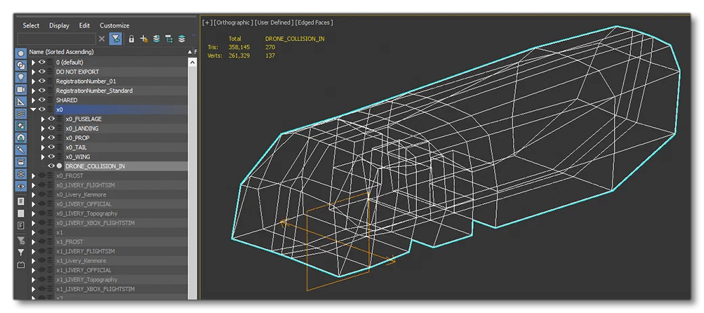Open the Display menu
This screenshot has height=313, width=704.
[60, 26]
